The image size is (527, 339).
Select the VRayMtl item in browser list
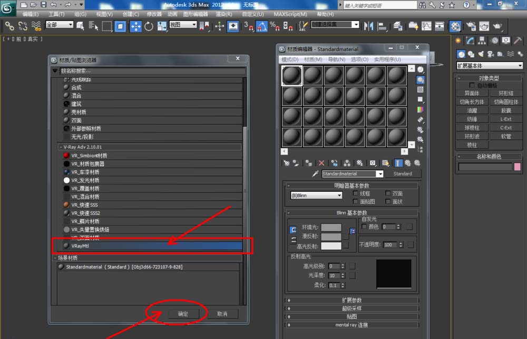coord(148,245)
